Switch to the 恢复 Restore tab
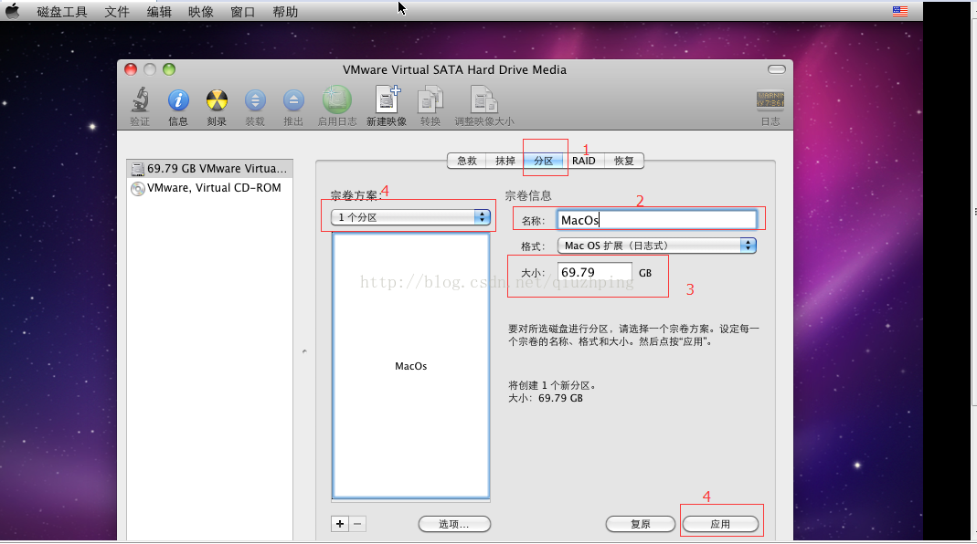The image size is (977, 544). pyautogui.click(x=623, y=161)
